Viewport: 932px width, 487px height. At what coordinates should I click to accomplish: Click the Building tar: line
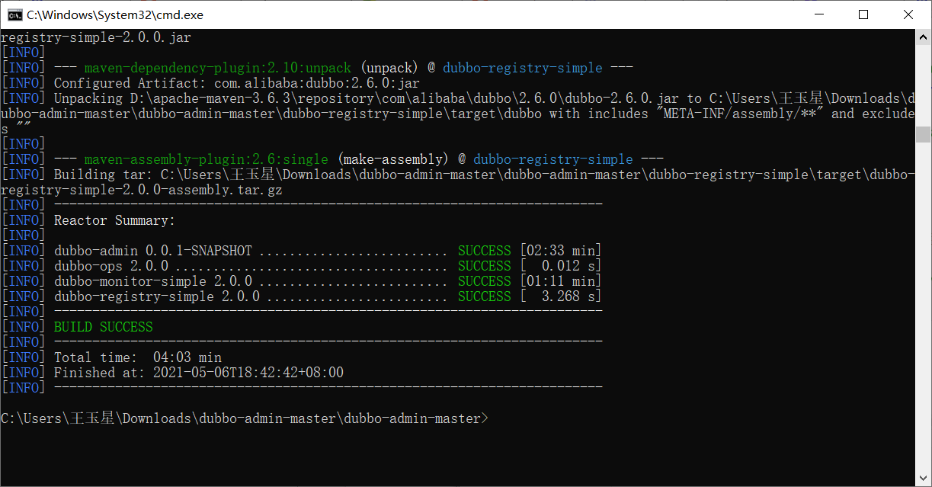point(485,175)
